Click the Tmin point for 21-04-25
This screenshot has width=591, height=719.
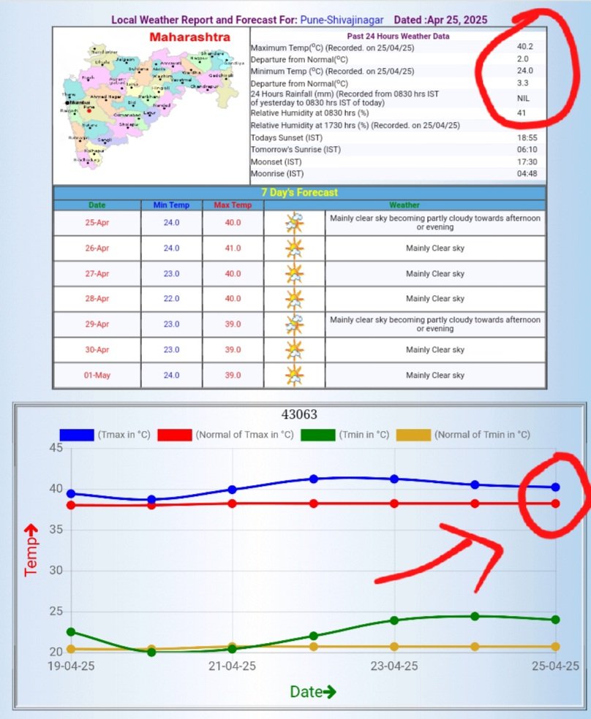(x=232, y=650)
